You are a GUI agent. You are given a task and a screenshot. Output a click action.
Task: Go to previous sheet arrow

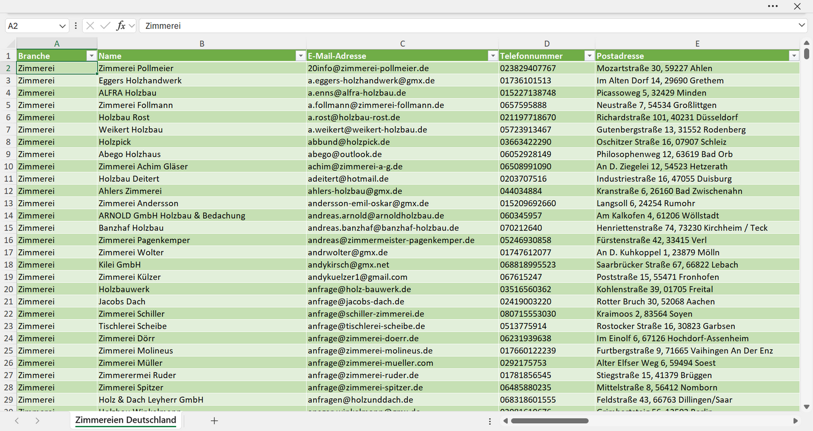[17, 421]
